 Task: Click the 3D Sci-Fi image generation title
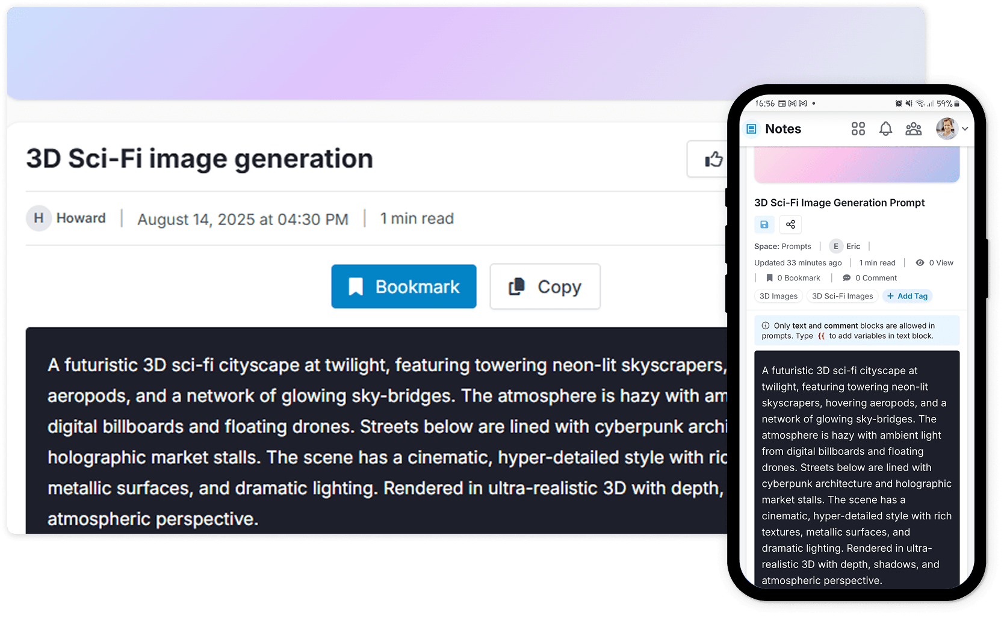[x=199, y=159]
